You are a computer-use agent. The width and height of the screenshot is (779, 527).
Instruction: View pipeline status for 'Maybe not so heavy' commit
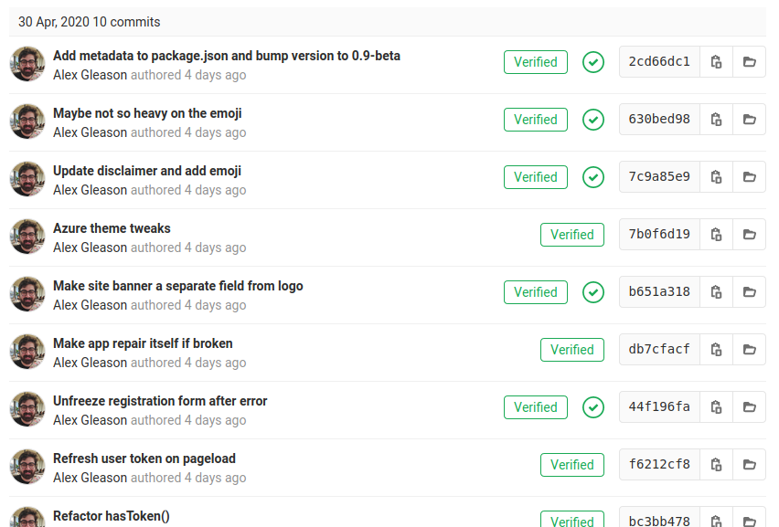[593, 120]
